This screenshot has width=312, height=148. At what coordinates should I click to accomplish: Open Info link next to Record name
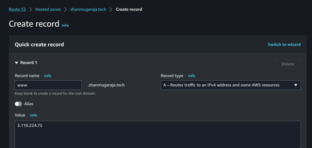pos(48,76)
